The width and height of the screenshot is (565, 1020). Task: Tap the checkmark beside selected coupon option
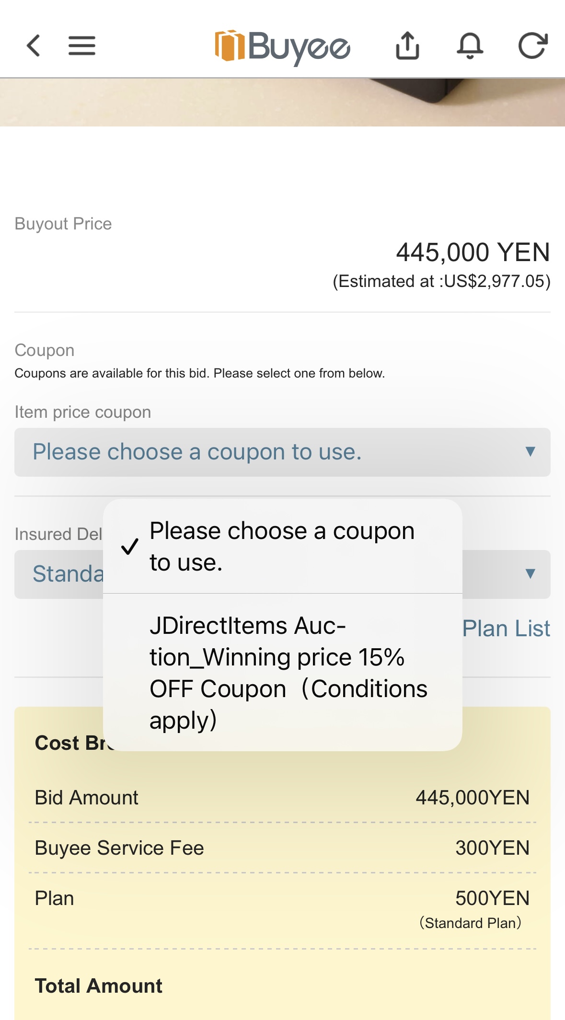click(x=130, y=547)
